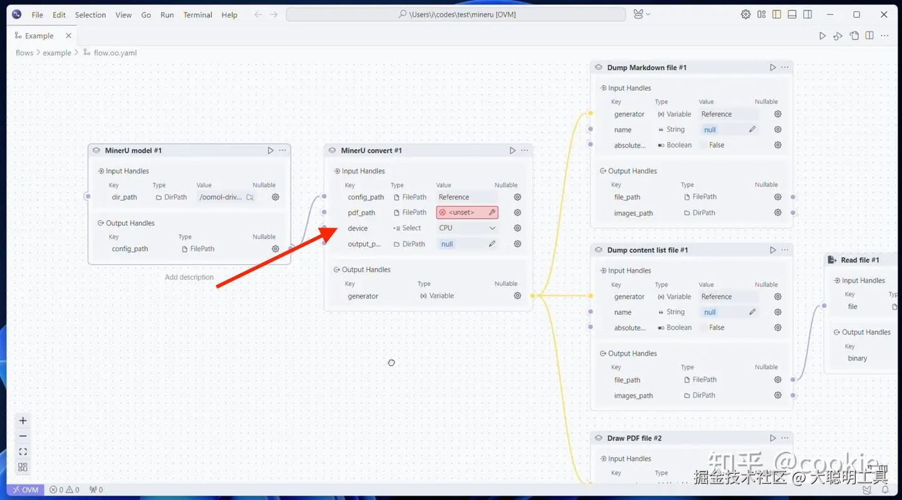Open Draw PDF file #2 options menu
The height and width of the screenshot is (500, 902).
click(785, 438)
